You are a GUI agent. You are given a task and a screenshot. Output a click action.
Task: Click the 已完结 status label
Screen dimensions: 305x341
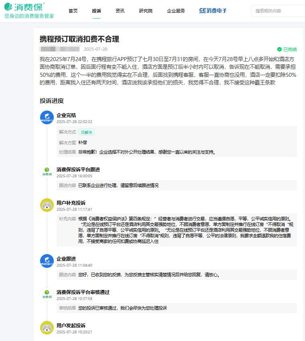(290, 49)
